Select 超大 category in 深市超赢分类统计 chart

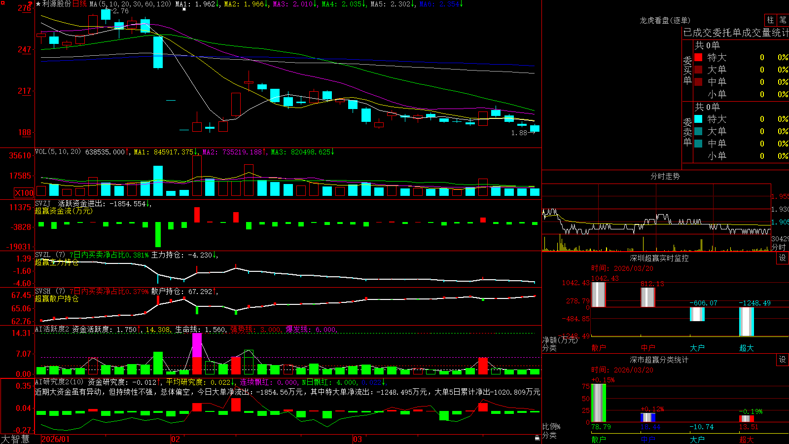[747, 440]
